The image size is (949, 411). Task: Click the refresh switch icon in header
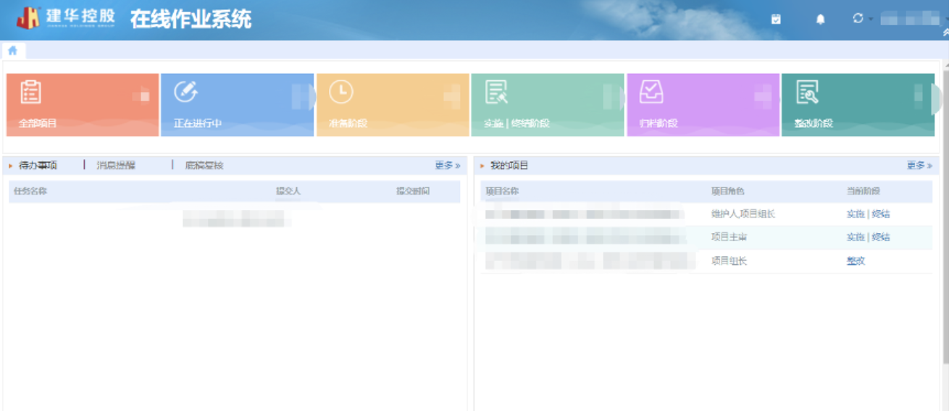858,19
